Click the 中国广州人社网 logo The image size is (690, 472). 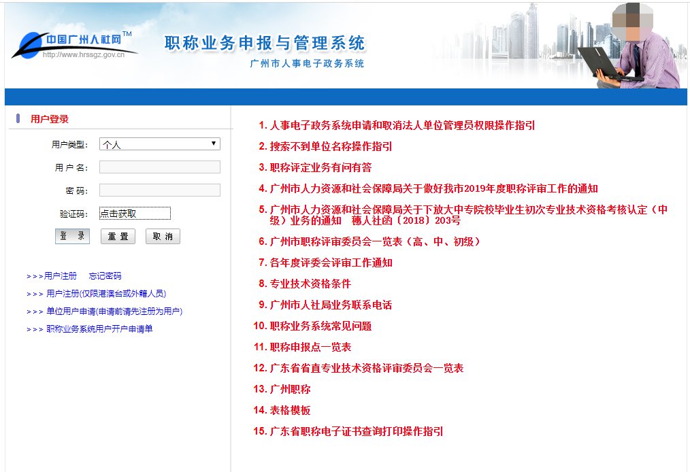74,45
